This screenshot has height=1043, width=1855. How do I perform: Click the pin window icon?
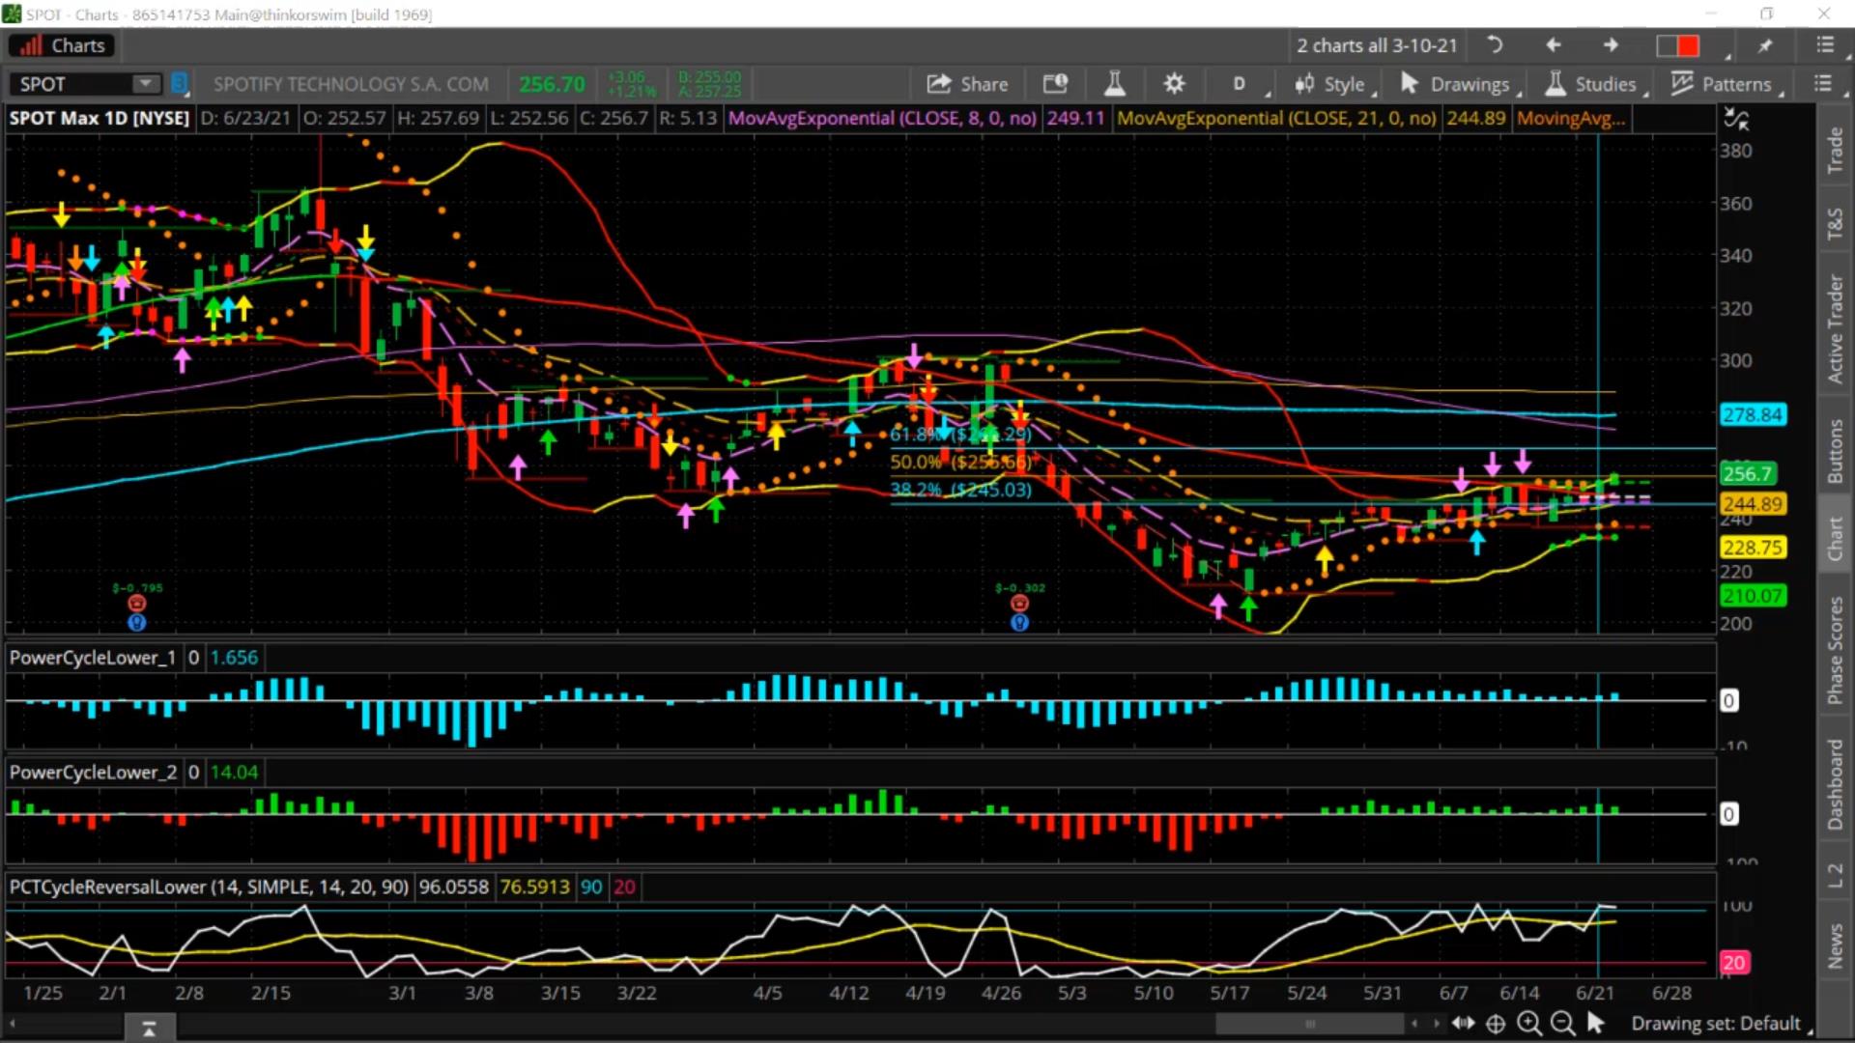(x=1765, y=45)
